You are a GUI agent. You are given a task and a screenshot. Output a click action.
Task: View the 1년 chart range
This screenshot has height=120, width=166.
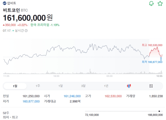pyautogui.click(x=106, y=86)
